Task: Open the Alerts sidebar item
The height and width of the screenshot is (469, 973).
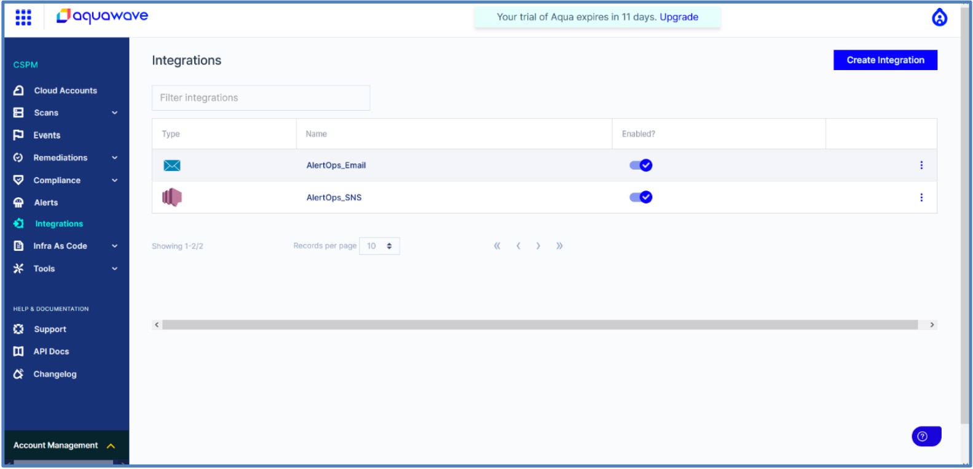Action: (x=46, y=203)
